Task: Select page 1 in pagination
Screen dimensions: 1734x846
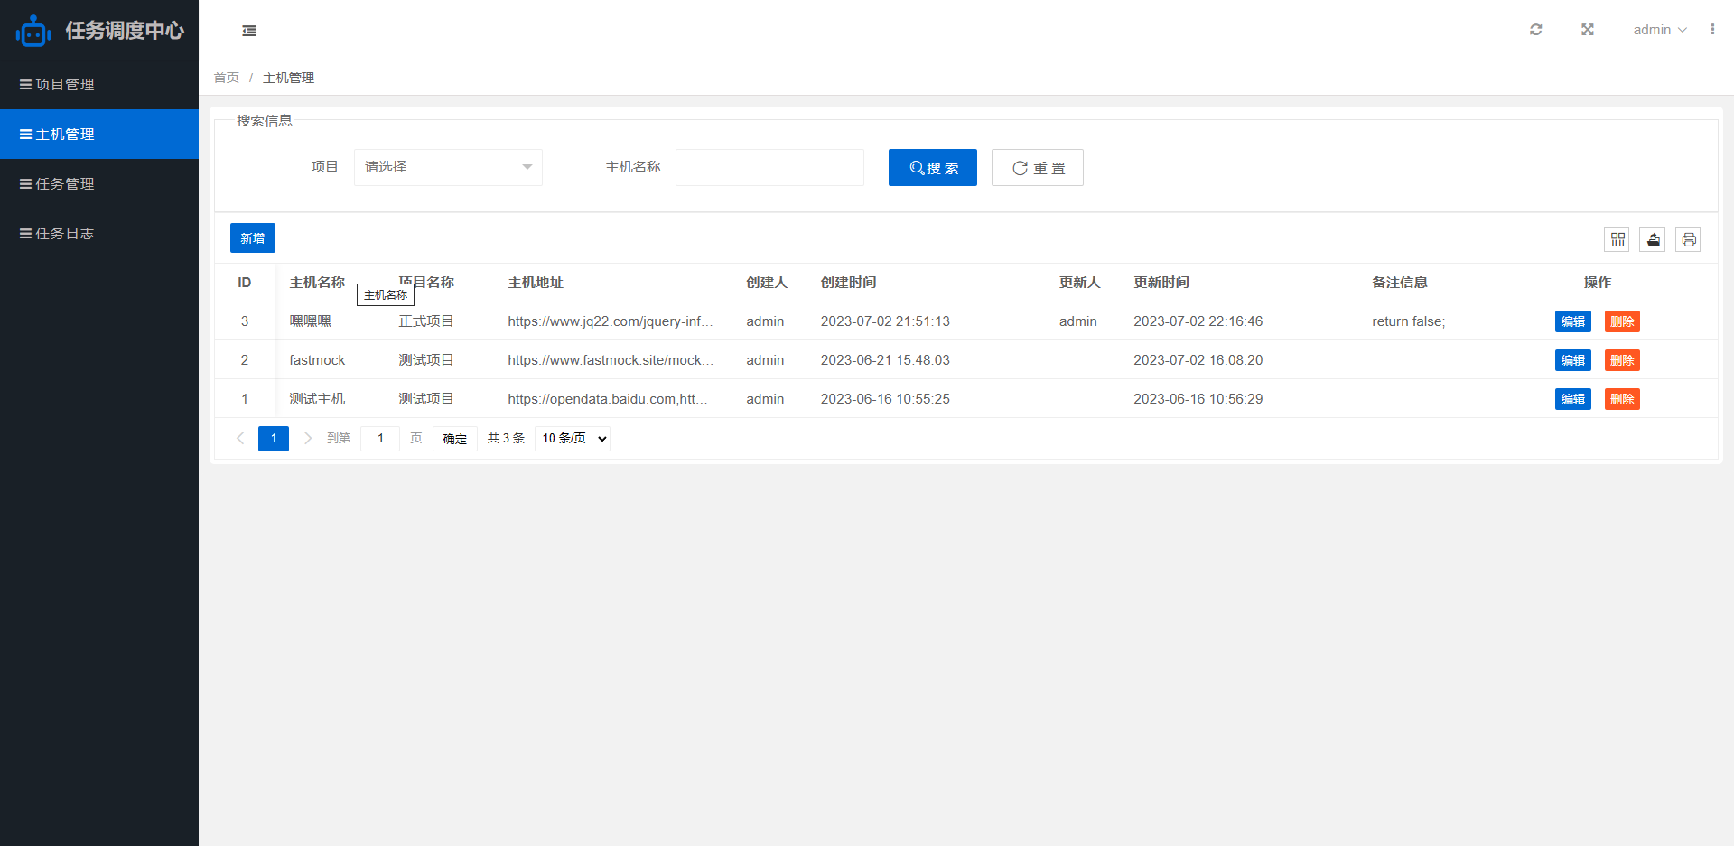Action: (274, 438)
